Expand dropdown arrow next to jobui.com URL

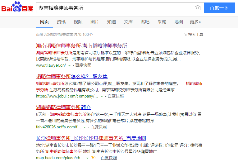pos(102,97)
